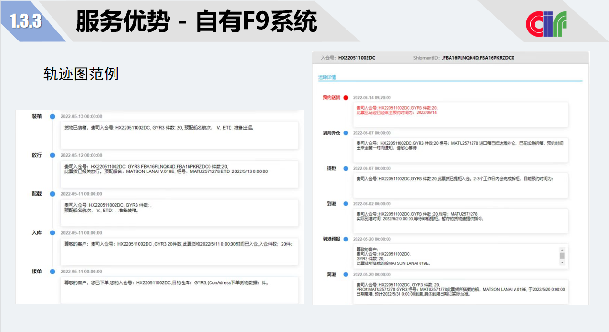Click the 1.3.3 section number badge
The height and width of the screenshot is (332, 609).
point(25,21)
